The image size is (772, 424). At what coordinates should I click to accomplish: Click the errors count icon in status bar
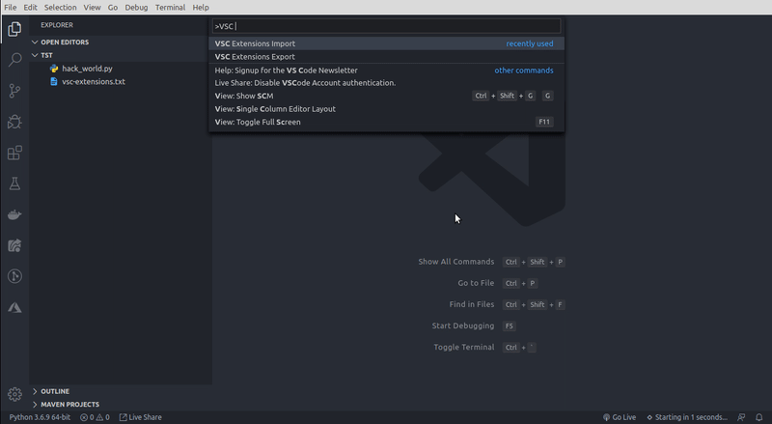[84, 417]
